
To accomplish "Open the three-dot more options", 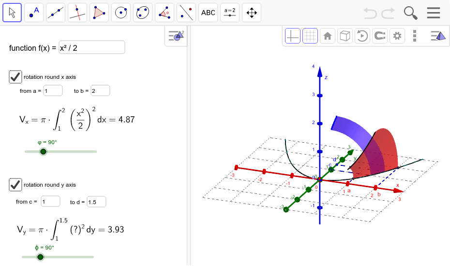I will click(414, 36).
